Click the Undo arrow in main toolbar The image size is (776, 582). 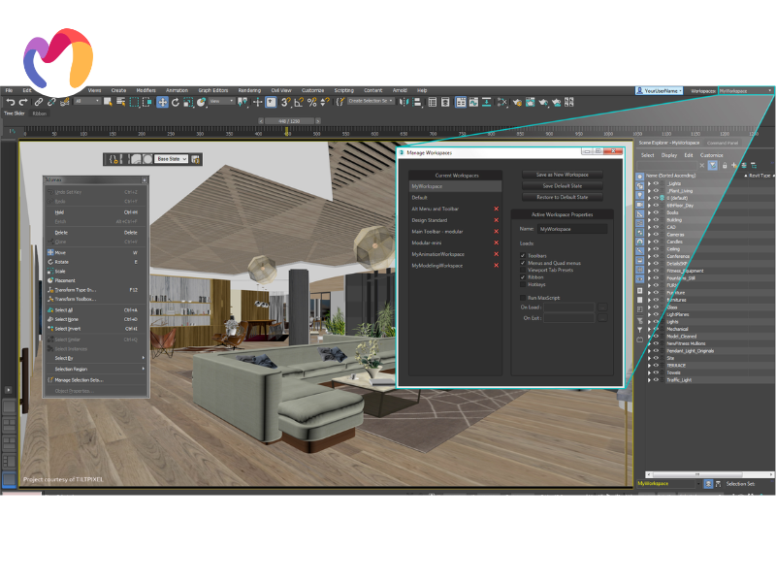tap(10, 101)
